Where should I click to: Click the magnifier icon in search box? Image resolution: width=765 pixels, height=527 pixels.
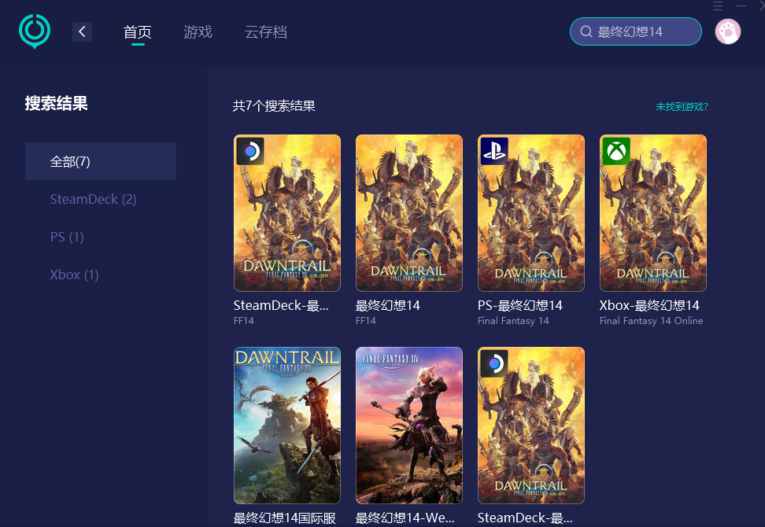point(586,31)
